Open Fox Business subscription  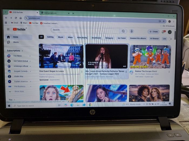(19, 86)
